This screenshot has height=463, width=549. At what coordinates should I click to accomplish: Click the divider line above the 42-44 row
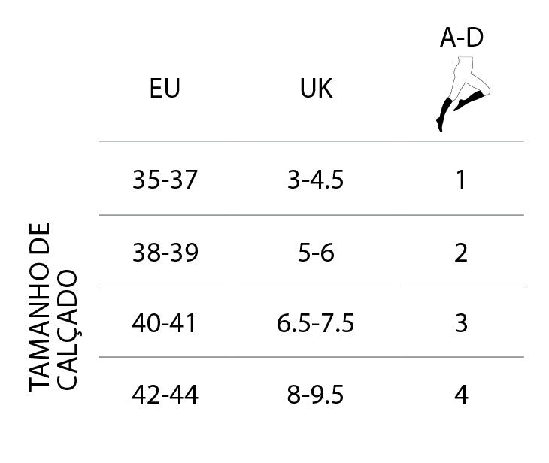pos(311,357)
